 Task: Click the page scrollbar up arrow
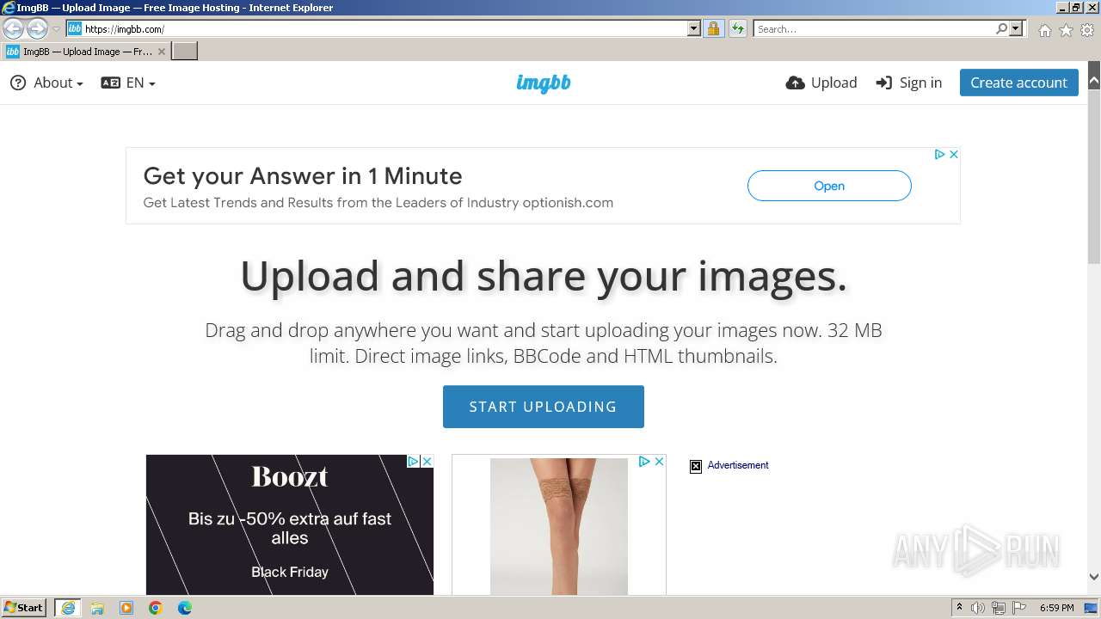pos(1094,82)
